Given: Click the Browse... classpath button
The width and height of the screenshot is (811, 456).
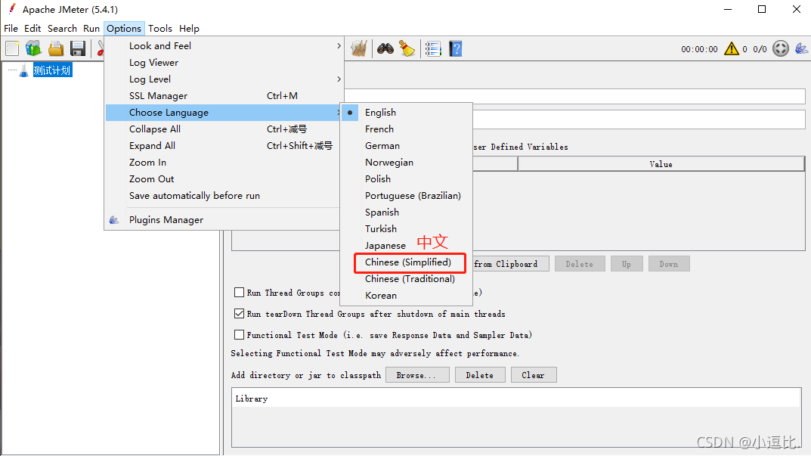Looking at the screenshot, I should pyautogui.click(x=416, y=375).
